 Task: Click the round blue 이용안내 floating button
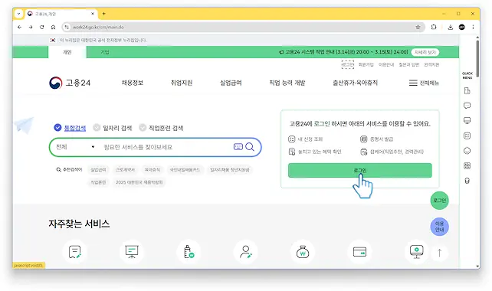(439, 227)
